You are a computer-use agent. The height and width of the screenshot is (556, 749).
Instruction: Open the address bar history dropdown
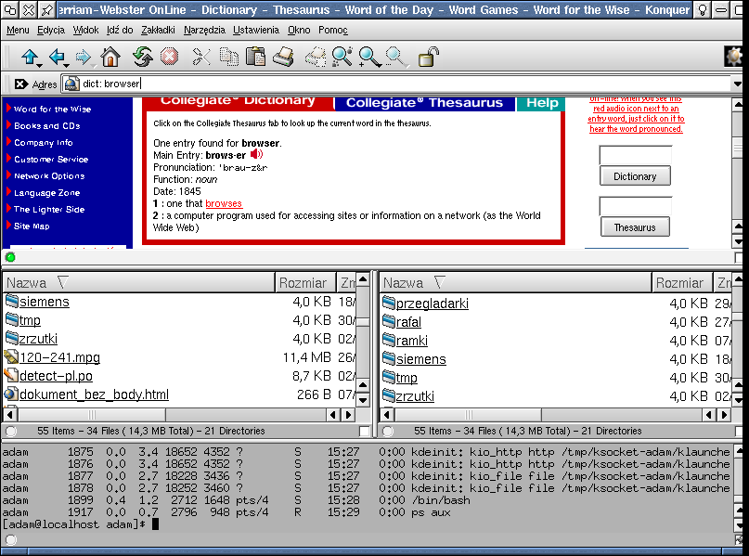(x=738, y=84)
